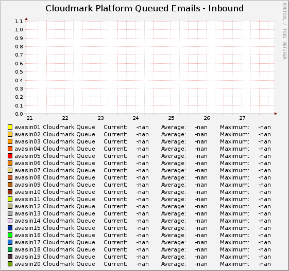Click the avasin07 pale yellow swatch

(10, 170)
